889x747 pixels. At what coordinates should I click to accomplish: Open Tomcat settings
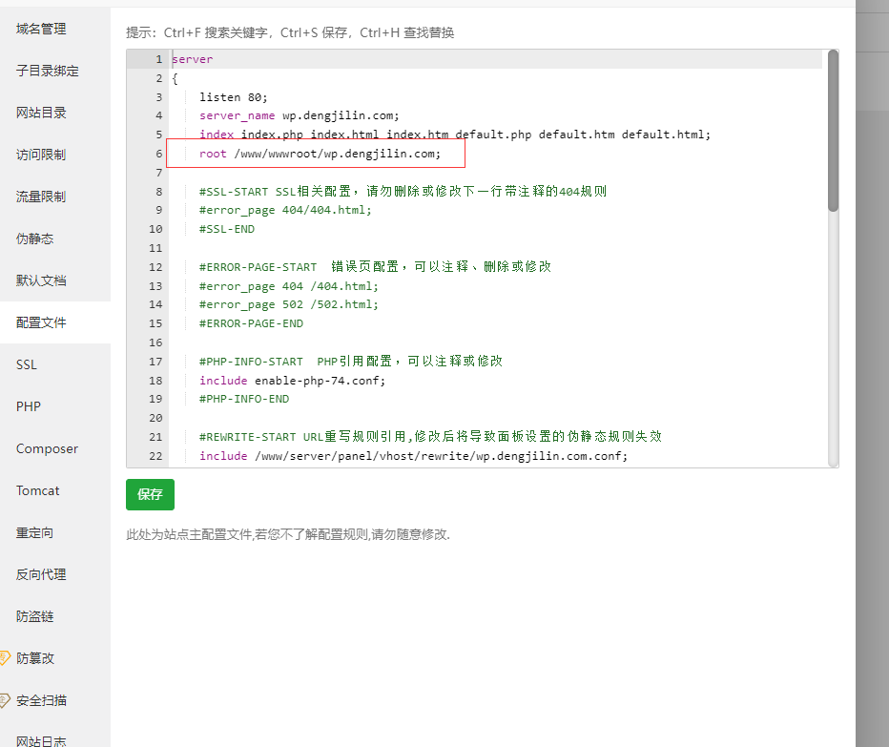(37, 490)
